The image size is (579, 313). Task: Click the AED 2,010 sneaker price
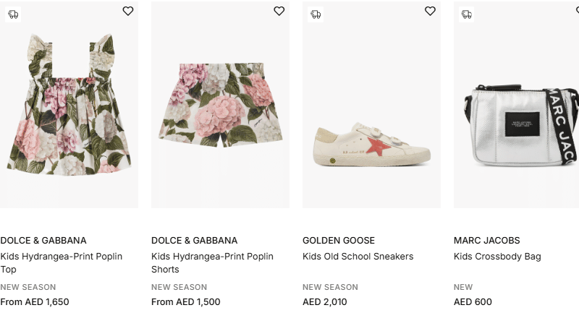pos(325,302)
